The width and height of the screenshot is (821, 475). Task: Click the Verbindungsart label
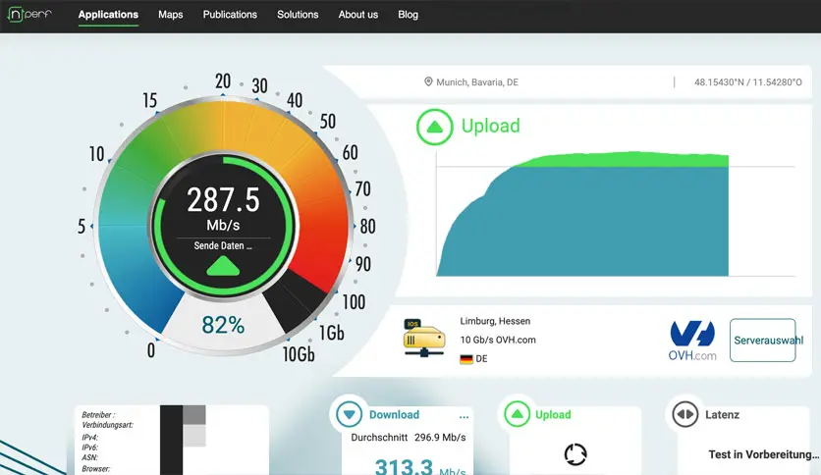pos(107,425)
